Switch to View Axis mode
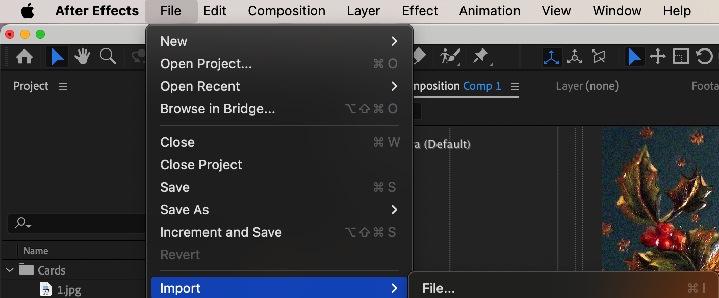719x298 pixels. click(x=598, y=57)
